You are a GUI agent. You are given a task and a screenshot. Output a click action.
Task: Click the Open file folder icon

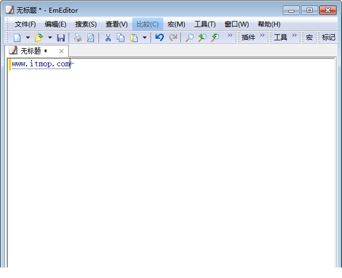coord(39,38)
